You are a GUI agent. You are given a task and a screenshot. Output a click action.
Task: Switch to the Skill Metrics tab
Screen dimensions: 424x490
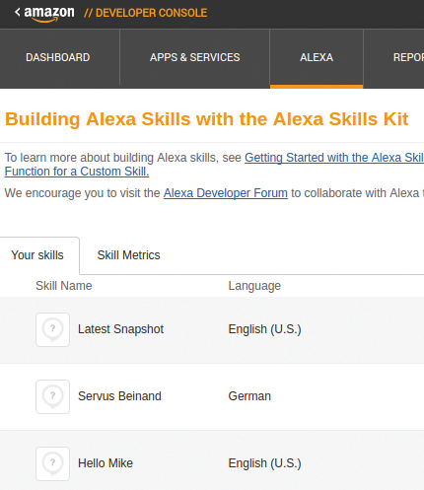pyautogui.click(x=128, y=255)
